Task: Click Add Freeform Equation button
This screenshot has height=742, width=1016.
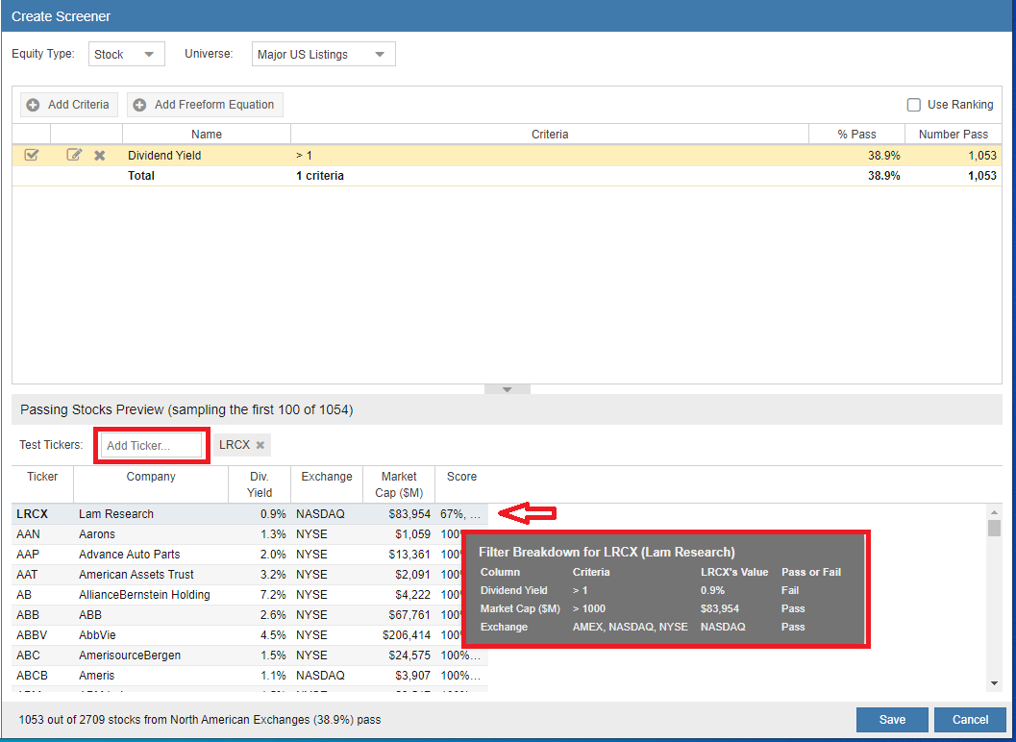Action: click(205, 105)
